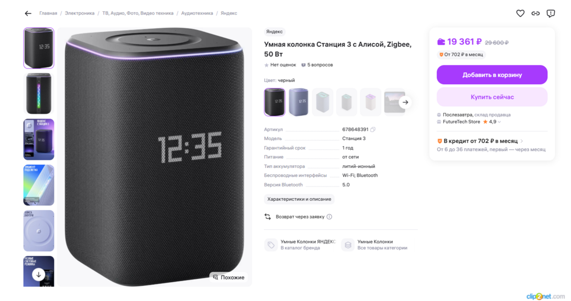Copy the article number 678648391
Image resolution: width=571 pixels, height=301 pixels.
373,129
